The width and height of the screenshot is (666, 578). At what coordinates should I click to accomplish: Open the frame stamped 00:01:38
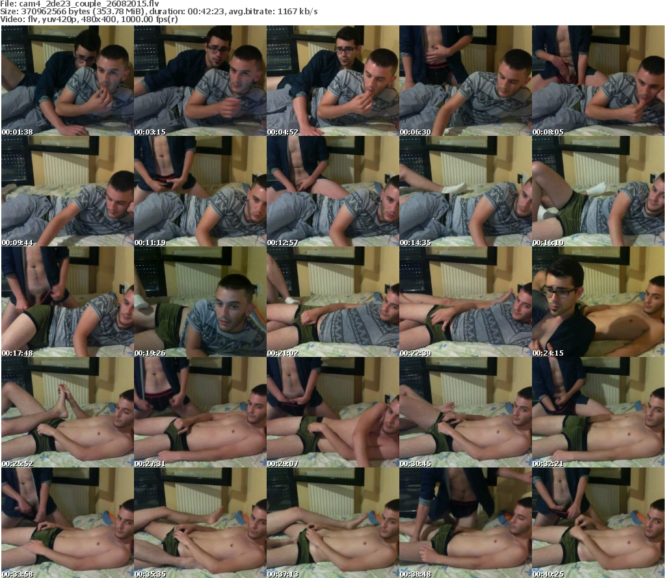click(68, 81)
